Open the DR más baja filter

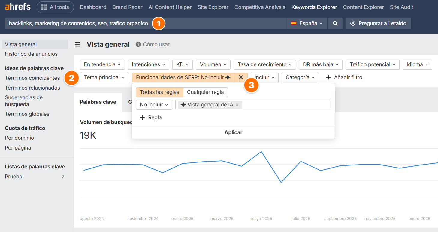coord(321,64)
